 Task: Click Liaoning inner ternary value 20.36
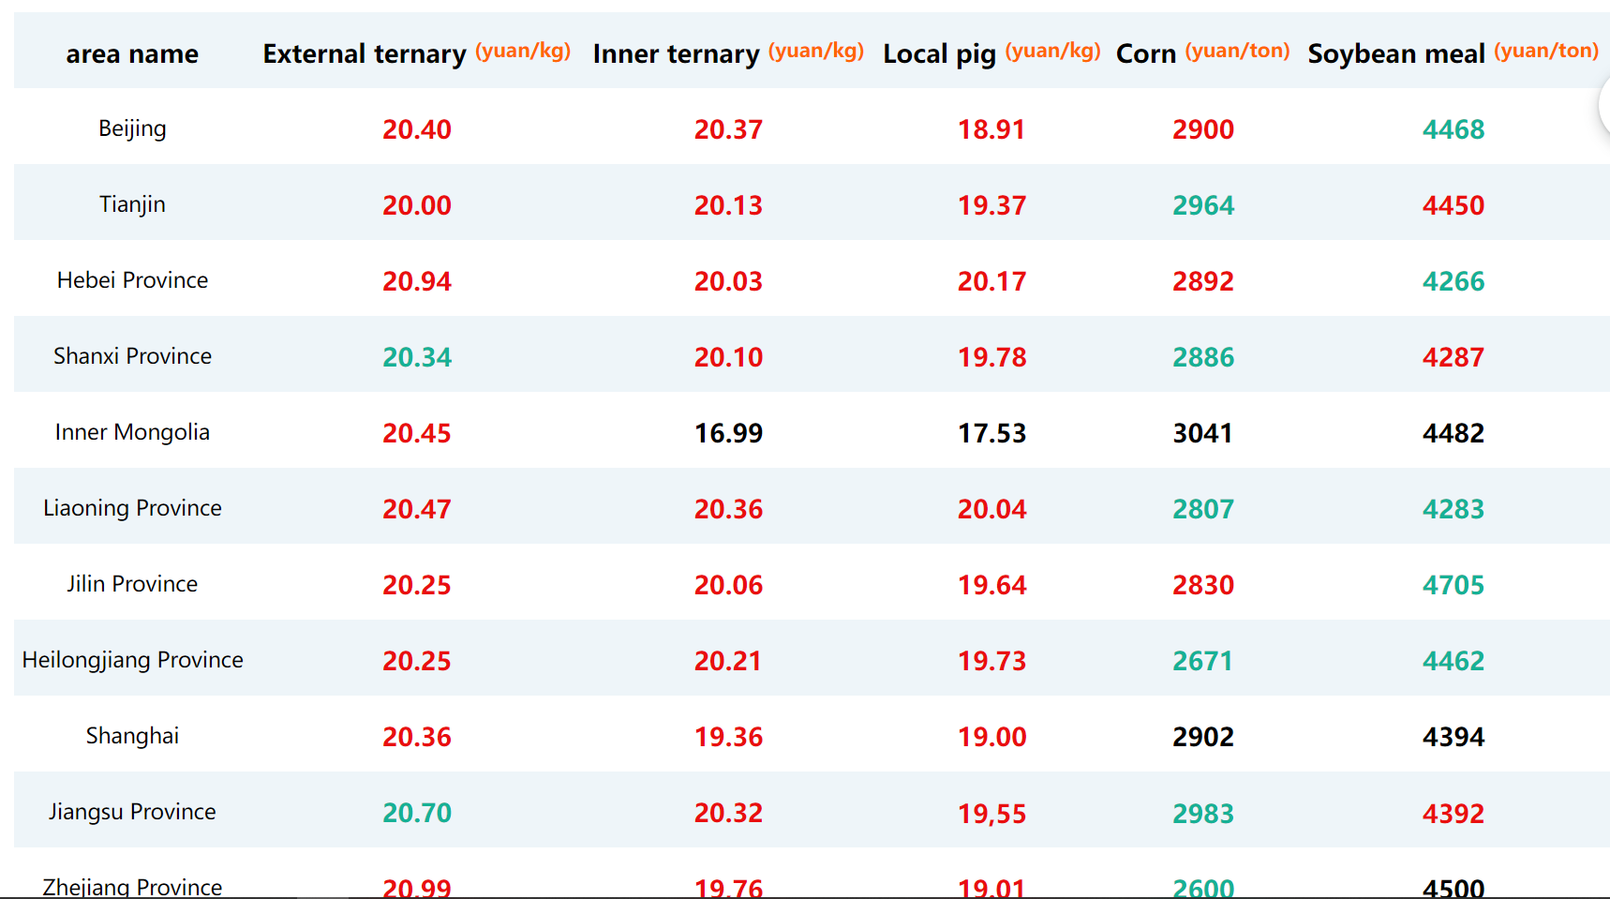[x=728, y=509]
